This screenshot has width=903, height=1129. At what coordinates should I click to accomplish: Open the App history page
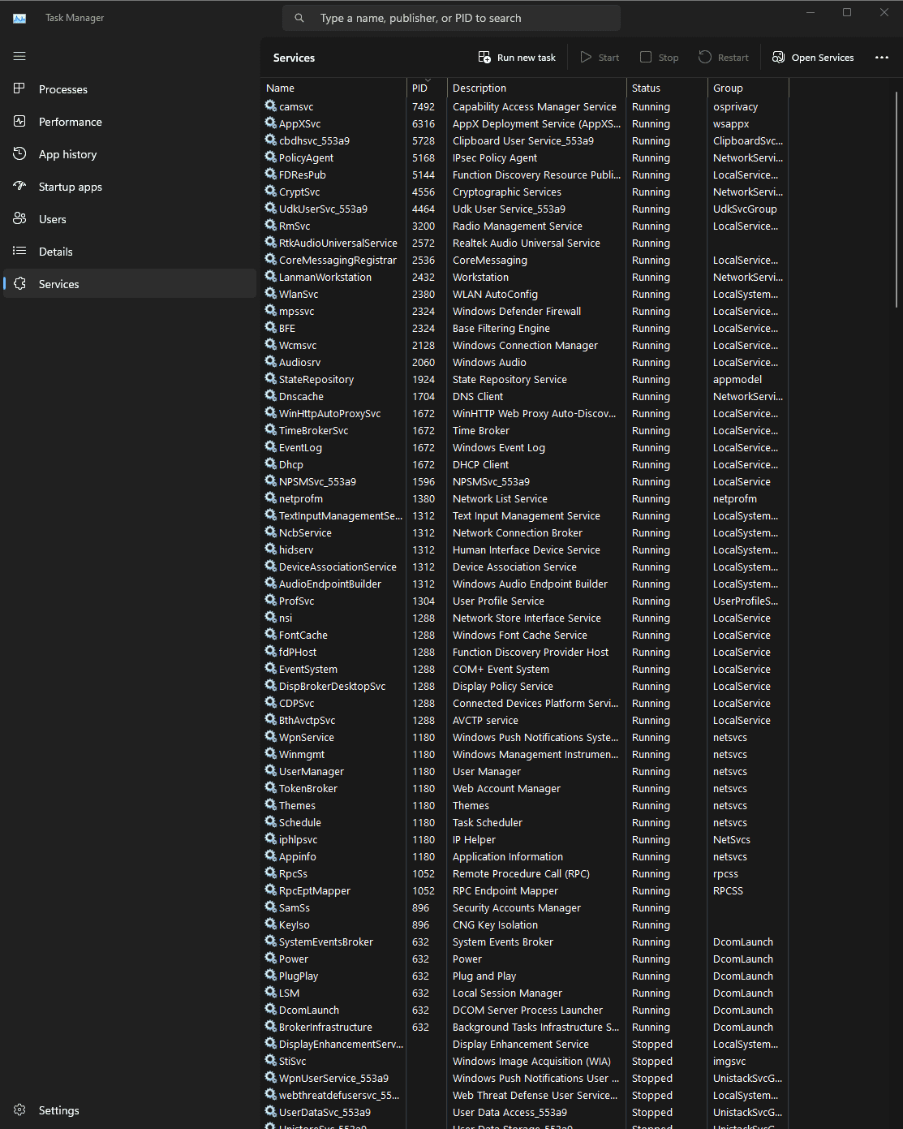(x=130, y=154)
